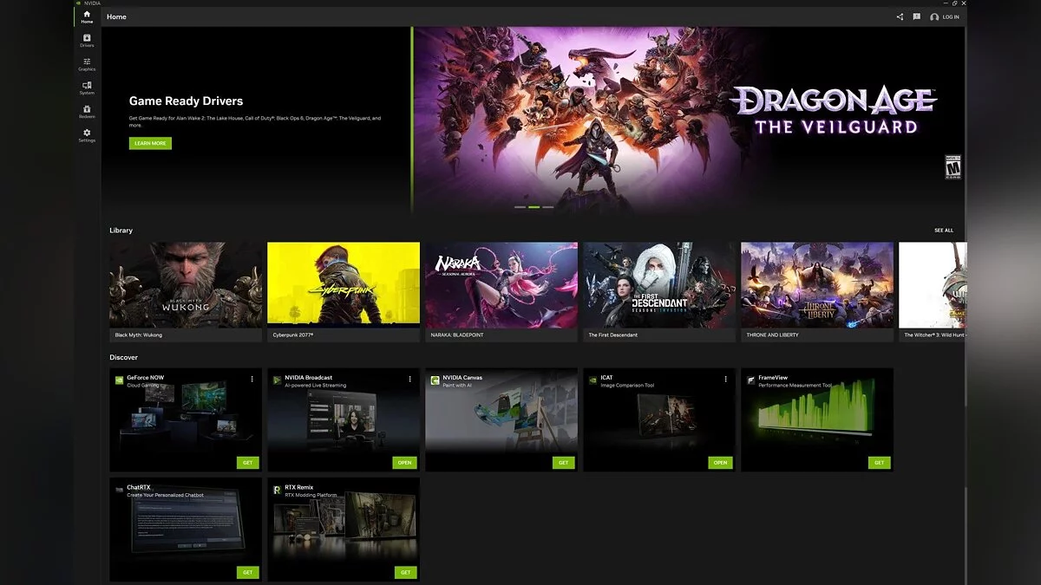Click the ICAT logo icon
Image resolution: width=1041 pixels, height=585 pixels.
[x=593, y=380]
